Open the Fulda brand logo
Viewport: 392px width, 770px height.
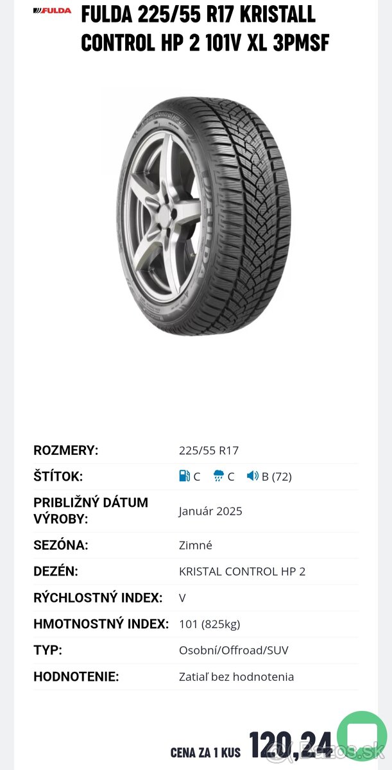[x=51, y=11]
